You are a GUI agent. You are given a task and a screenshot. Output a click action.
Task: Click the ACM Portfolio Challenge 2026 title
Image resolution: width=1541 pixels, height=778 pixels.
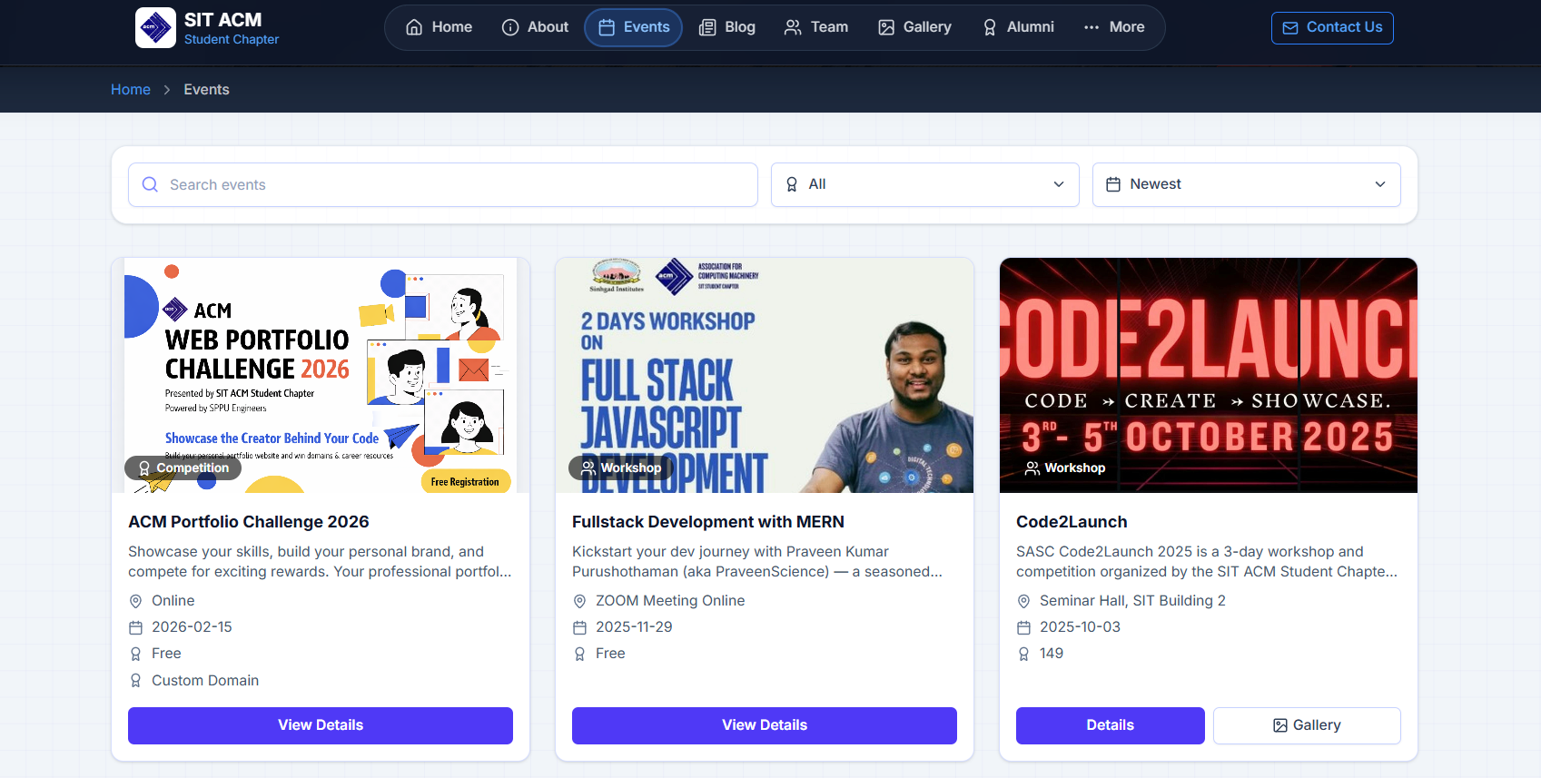pos(249,522)
